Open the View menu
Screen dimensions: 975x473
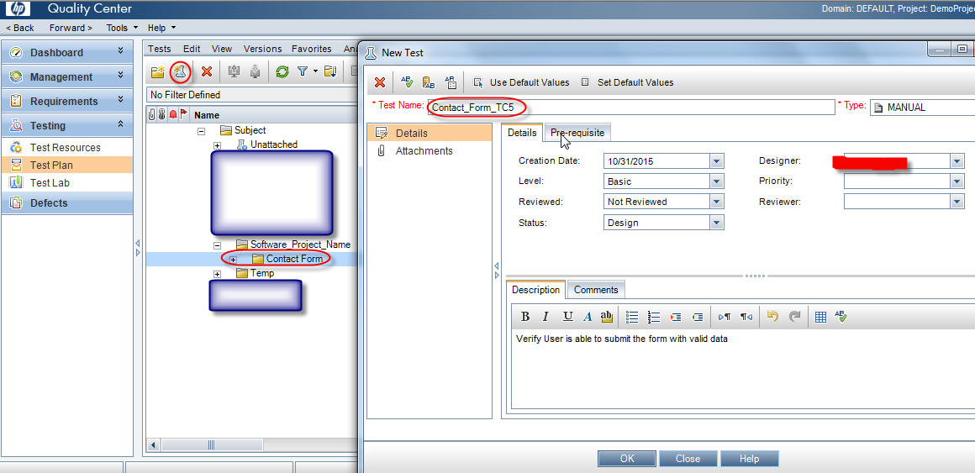(x=221, y=49)
